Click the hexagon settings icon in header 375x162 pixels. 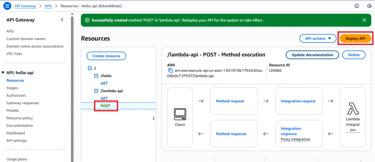click(369, 6)
